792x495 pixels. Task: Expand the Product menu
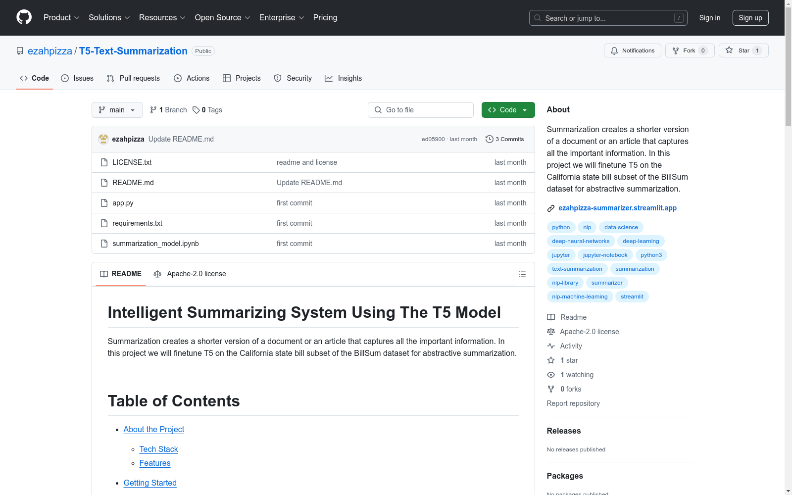(61, 17)
